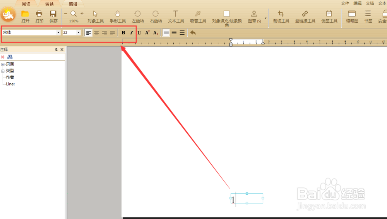Switch to the 转换 tab
Viewport: 387px width, 219px height.
50,4
